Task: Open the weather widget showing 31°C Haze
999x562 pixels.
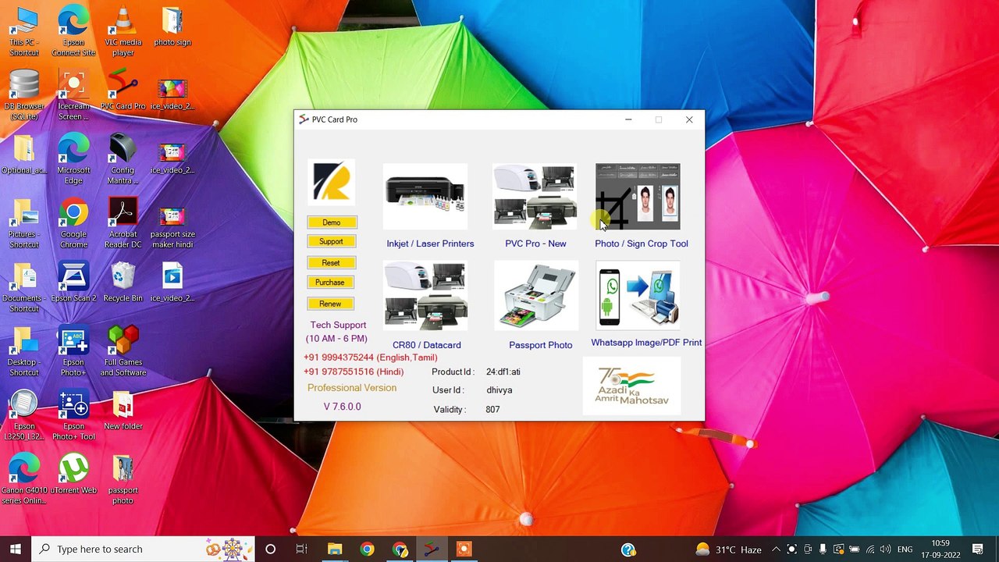Action: pyautogui.click(x=728, y=550)
